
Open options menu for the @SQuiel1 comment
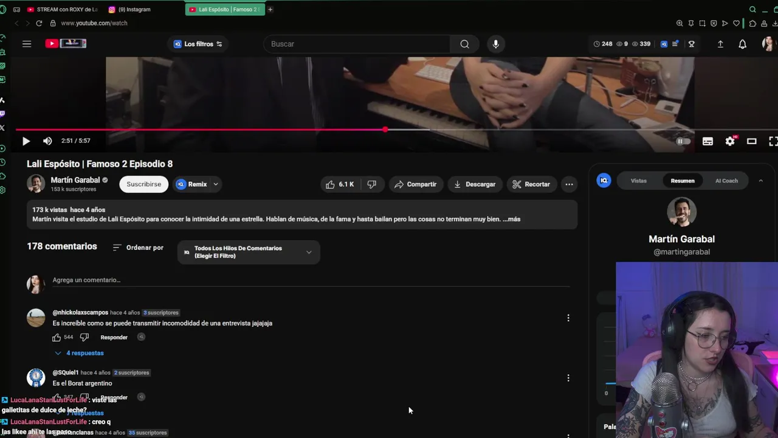click(568, 378)
